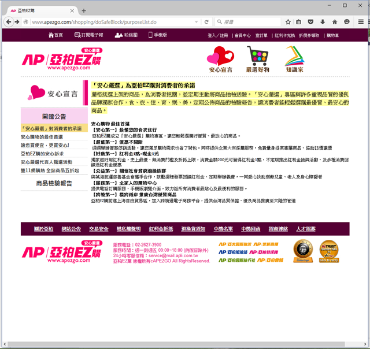Click the top AP 亞柏EZ購 logo
Screen dimensions: 370x349
(62, 59)
